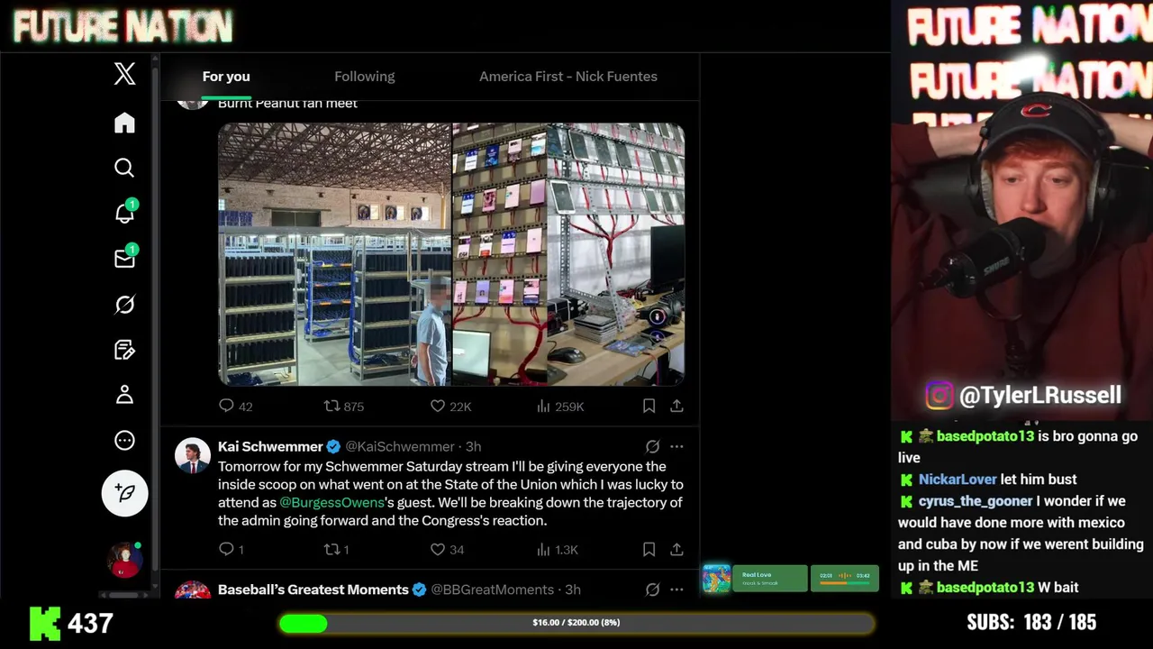
Task: Click the sidebar horizontal scrollbar
Action: click(x=123, y=595)
